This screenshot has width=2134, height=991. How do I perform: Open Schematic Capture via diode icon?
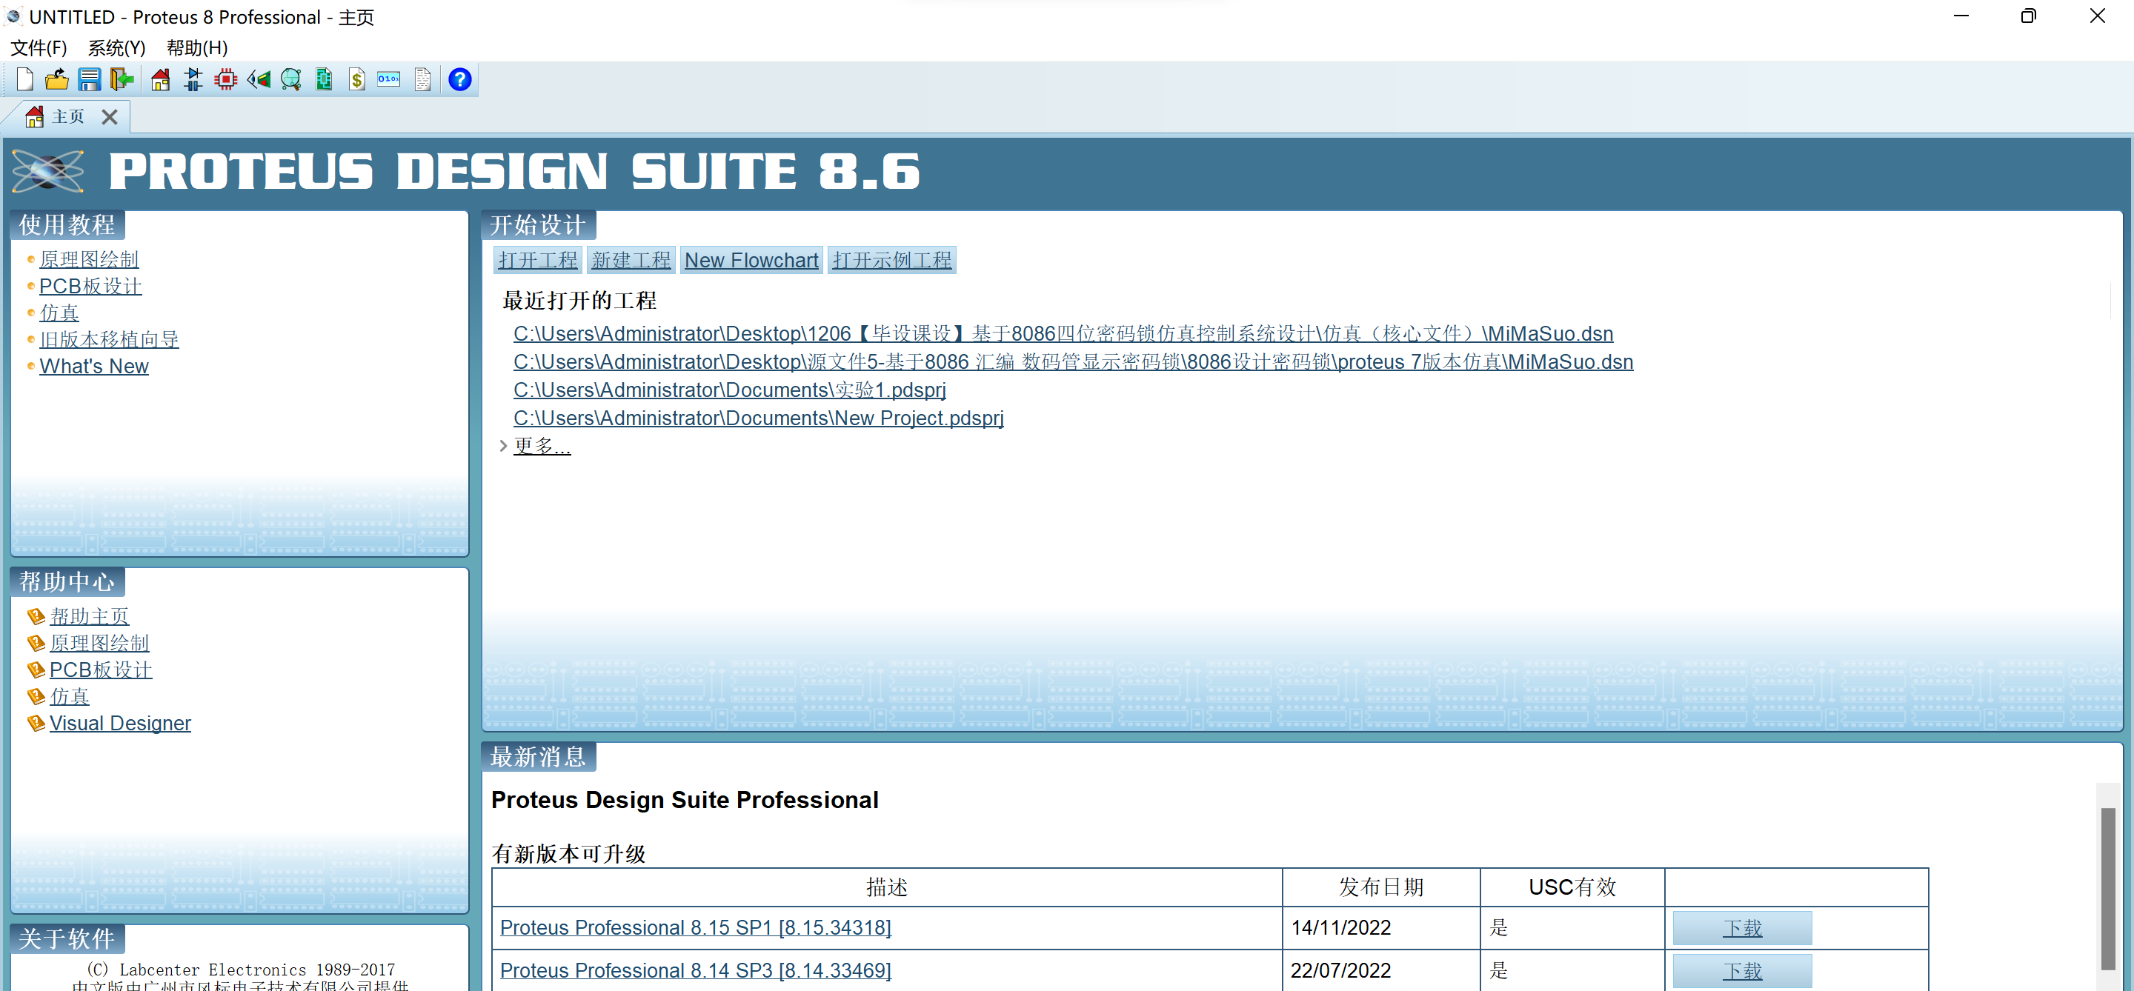193,79
